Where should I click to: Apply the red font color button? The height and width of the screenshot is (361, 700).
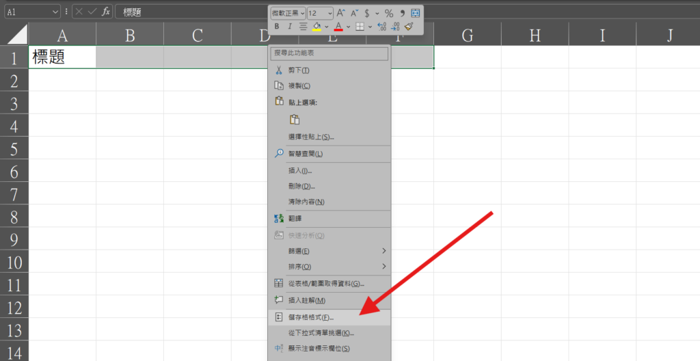click(338, 27)
